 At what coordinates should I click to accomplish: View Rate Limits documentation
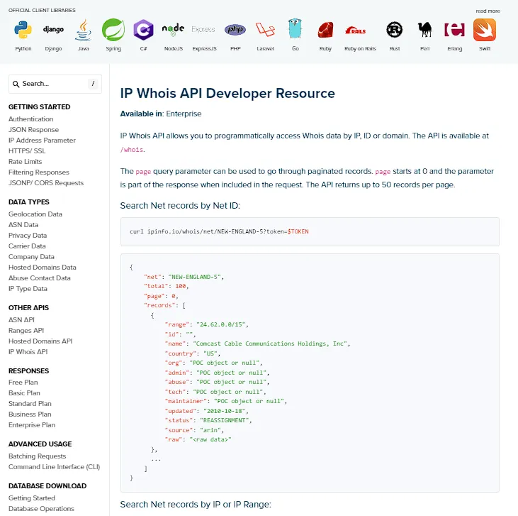(x=25, y=161)
